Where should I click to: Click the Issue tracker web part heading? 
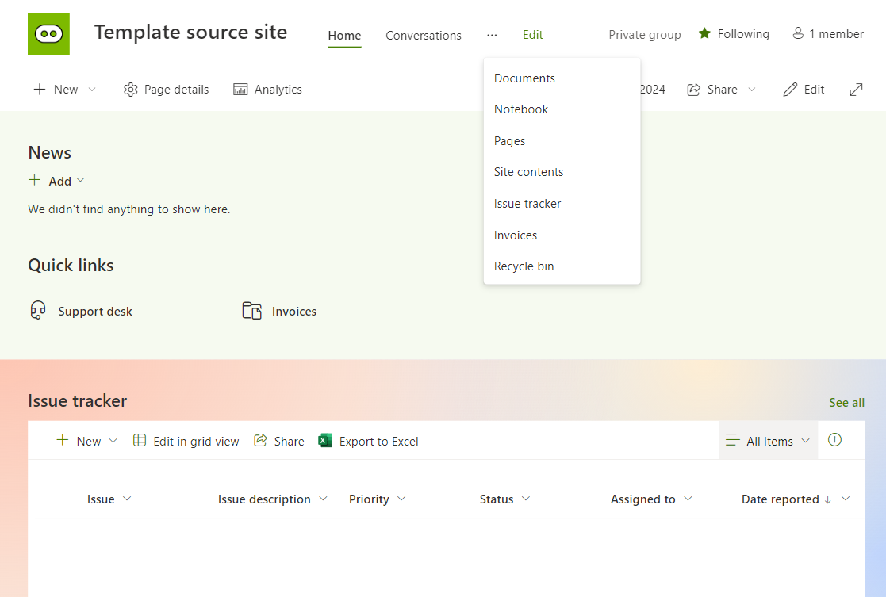point(78,400)
